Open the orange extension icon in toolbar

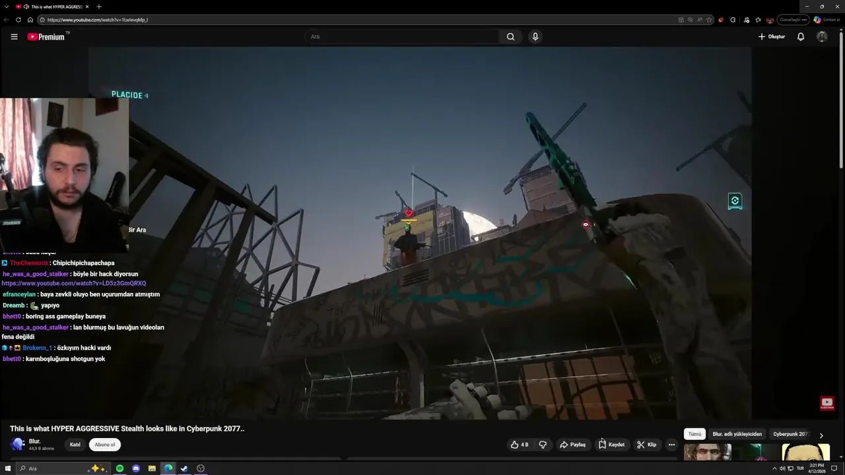tap(721, 20)
